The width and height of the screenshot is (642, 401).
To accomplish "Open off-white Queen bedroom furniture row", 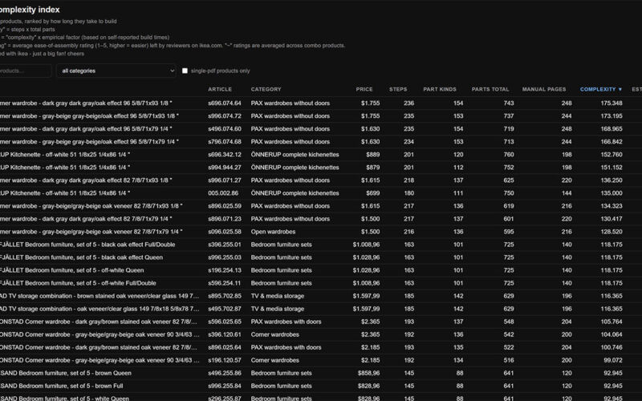I will (321, 270).
